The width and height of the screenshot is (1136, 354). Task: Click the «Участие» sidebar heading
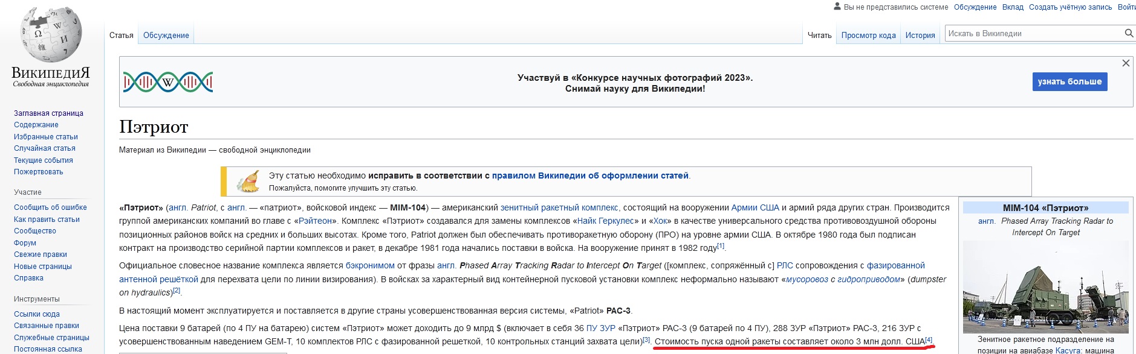(28, 192)
